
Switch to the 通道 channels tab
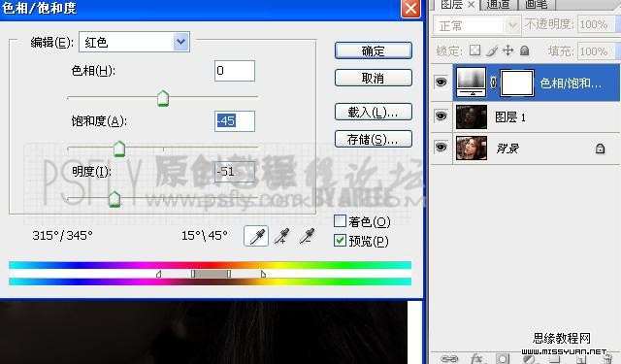pos(498,4)
